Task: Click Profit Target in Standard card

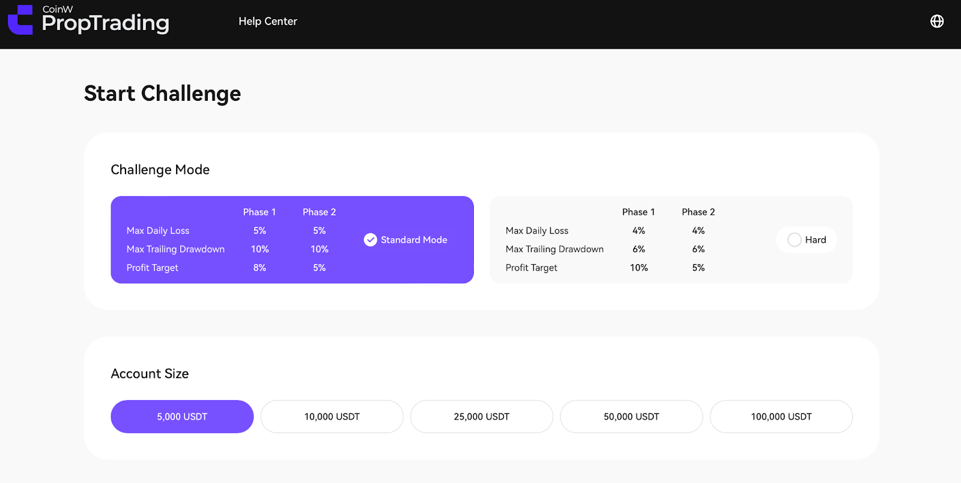Action: pos(153,268)
